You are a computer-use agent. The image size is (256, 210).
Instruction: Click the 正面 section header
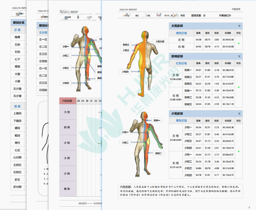(x=17, y=30)
